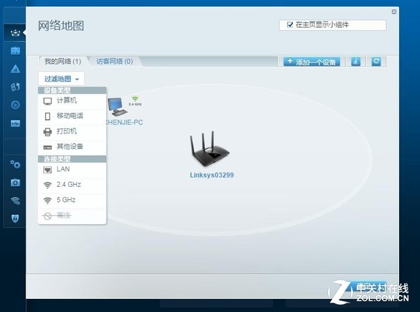Filter map by 其他设备

[x=72, y=147]
